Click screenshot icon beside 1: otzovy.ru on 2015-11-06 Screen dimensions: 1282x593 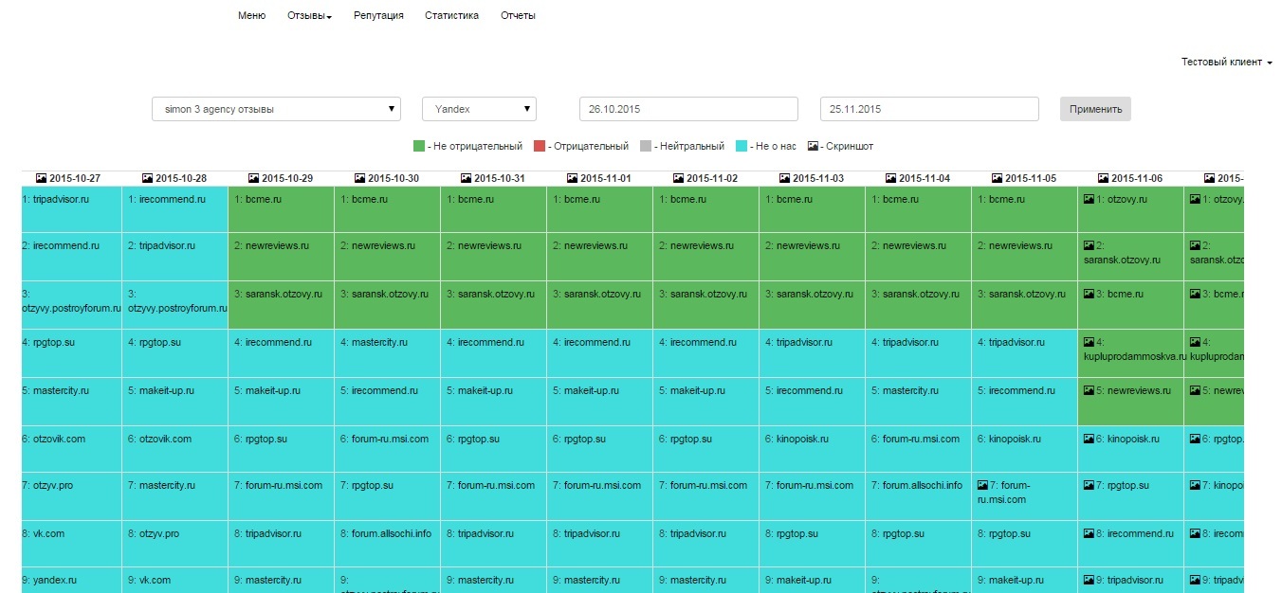(1089, 200)
